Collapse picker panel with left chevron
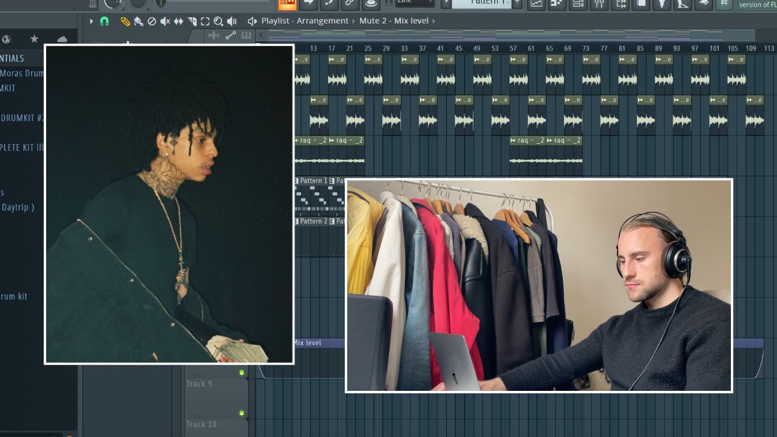777x437 pixels. [x=261, y=36]
